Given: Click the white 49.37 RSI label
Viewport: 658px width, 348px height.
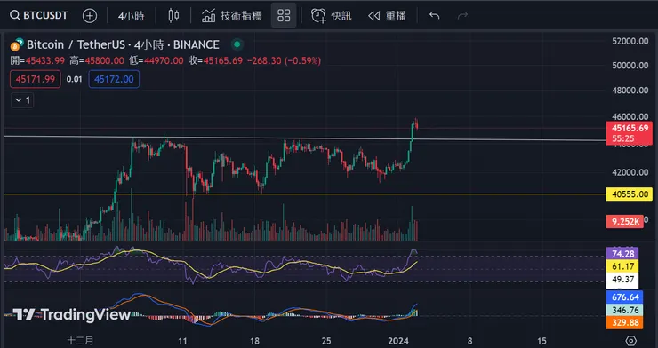Looking at the screenshot, I should (622, 280).
